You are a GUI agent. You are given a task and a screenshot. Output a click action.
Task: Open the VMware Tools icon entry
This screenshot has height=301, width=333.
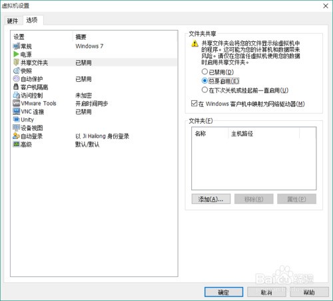coord(17,103)
